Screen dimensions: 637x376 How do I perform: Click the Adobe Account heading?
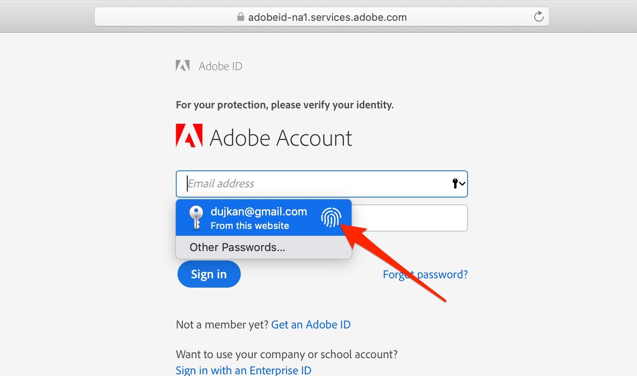point(281,138)
